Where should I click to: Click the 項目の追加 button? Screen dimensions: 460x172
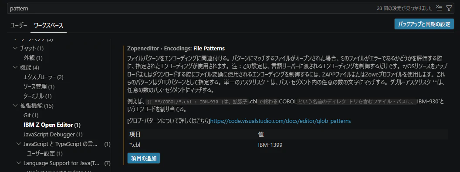144,158
